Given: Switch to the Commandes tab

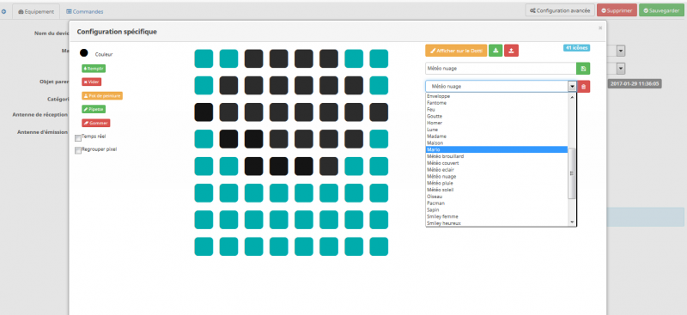Looking at the screenshot, I should [84, 11].
